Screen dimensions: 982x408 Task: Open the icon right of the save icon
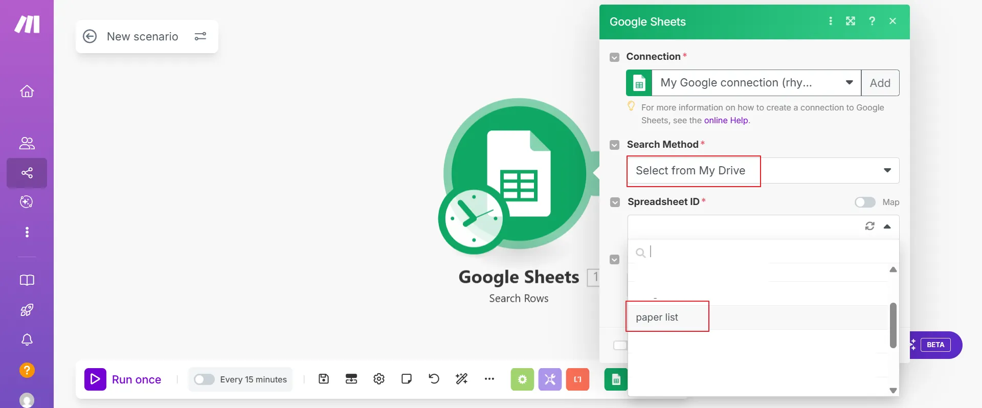tap(351, 379)
